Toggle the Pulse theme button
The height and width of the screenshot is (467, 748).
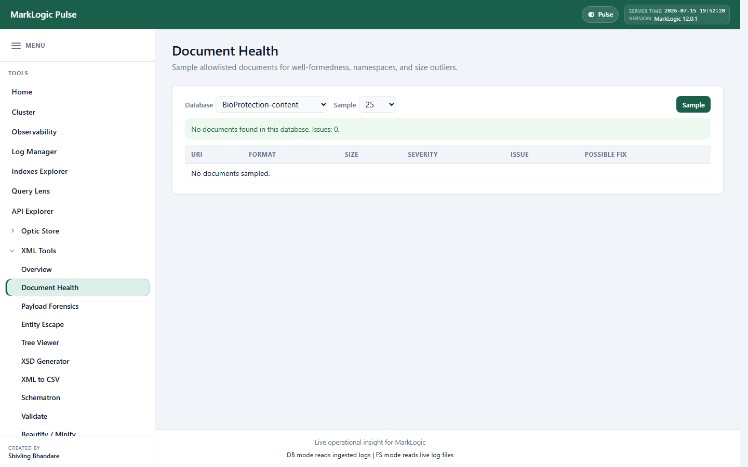[600, 15]
